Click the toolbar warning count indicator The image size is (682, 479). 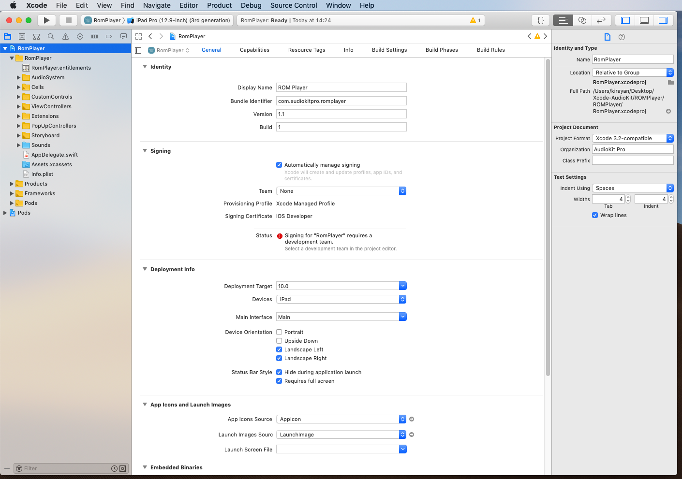tap(475, 20)
